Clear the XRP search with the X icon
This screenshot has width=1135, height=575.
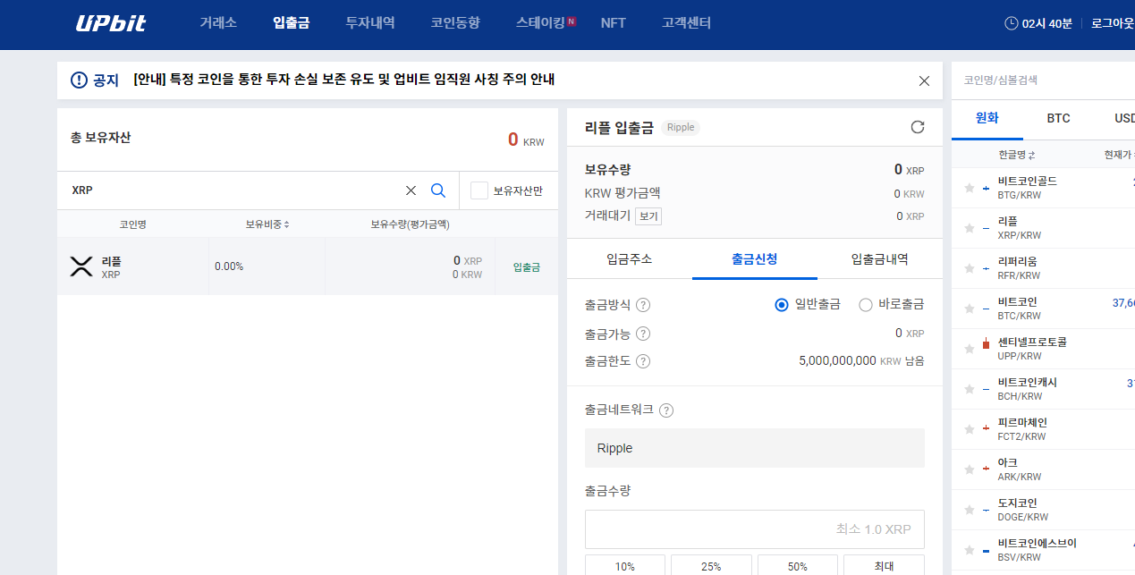coord(411,190)
